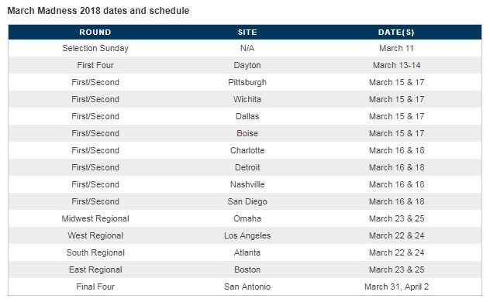Select the Final Four round cell

coord(95,287)
